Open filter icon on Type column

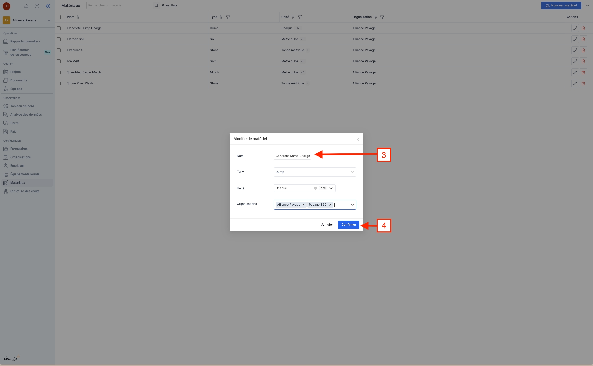(228, 17)
